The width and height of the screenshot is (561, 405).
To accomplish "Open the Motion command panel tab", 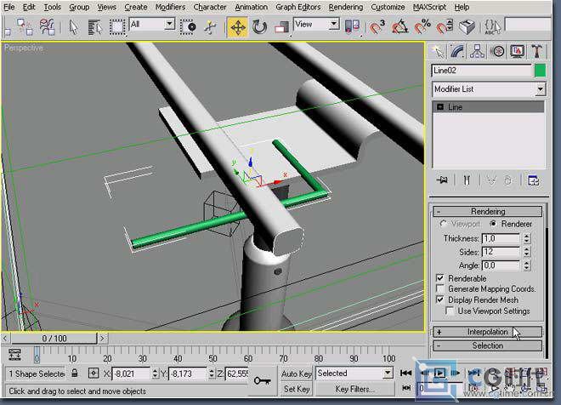I will [497, 52].
